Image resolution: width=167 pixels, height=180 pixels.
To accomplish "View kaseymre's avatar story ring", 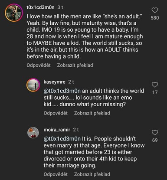I will pos(33,85).
